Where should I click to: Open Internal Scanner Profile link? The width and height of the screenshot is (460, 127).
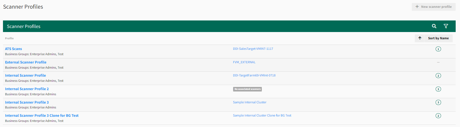pyautogui.click(x=25, y=75)
